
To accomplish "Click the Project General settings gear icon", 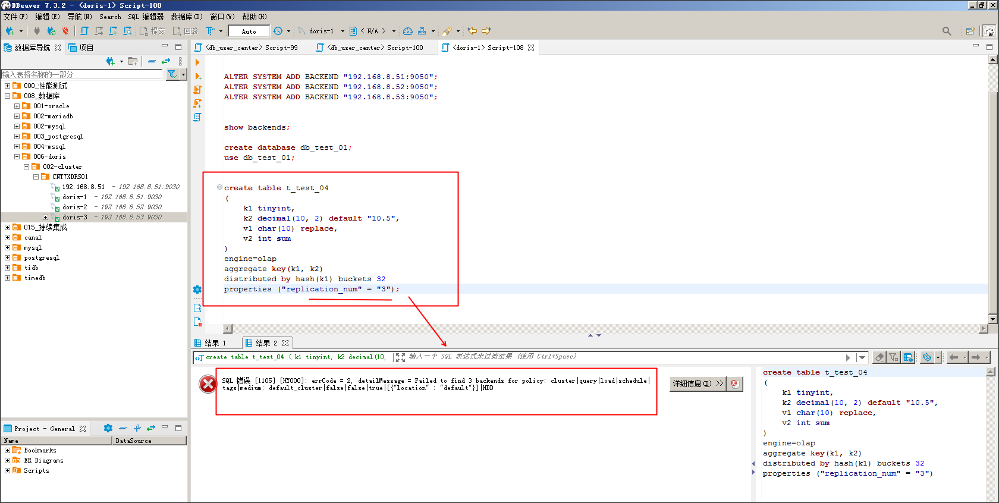I will [x=108, y=428].
